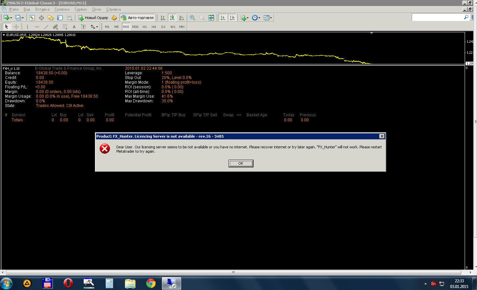Select the MN timeframe
The image size is (477, 290).
click(x=182, y=27)
